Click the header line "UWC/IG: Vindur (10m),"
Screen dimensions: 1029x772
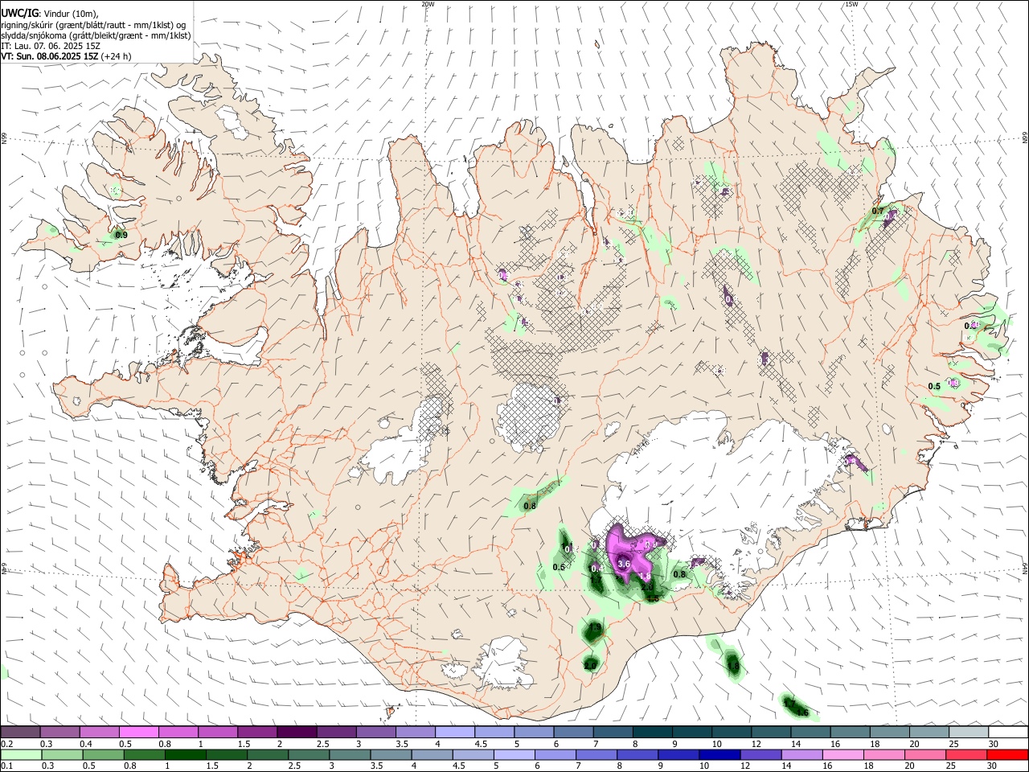50,14
